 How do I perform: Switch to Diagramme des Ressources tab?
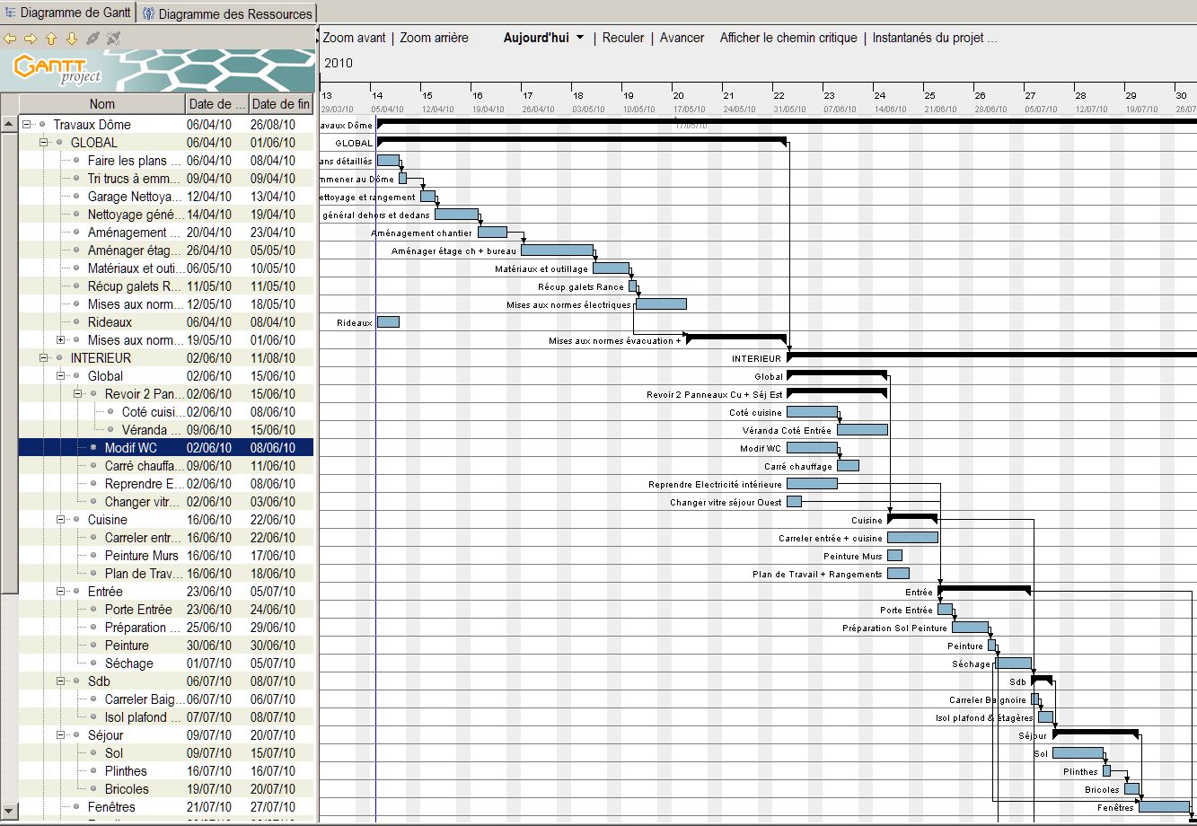click(x=226, y=13)
